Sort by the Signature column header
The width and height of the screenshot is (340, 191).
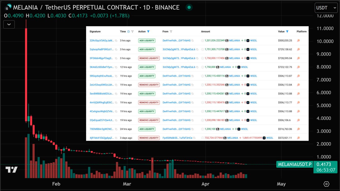click(95, 32)
